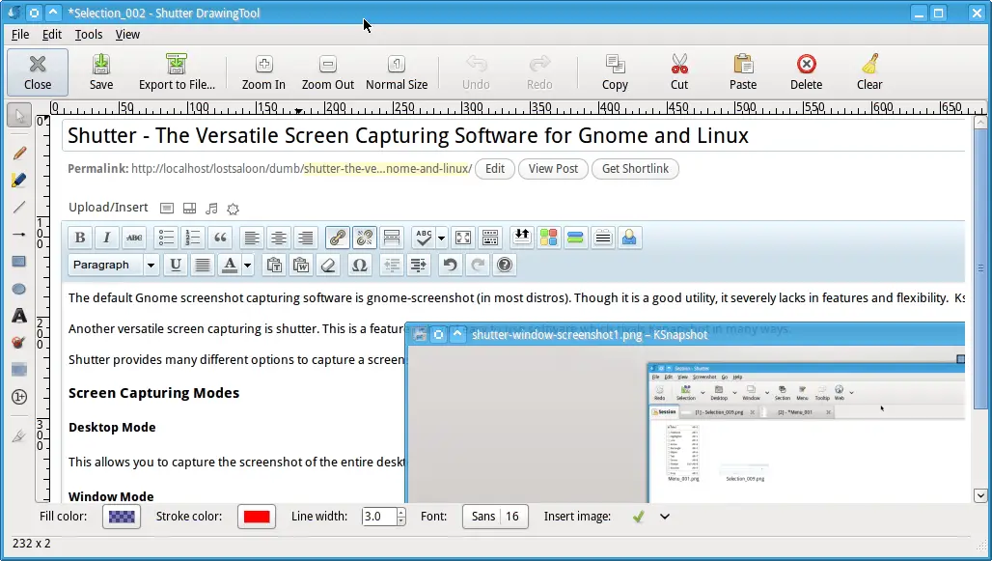Screen dimensions: 992x561
Task: Copy the selection with the Copy icon
Action: click(615, 72)
